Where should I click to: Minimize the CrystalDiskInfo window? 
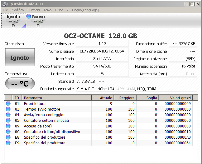pos(187,4)
